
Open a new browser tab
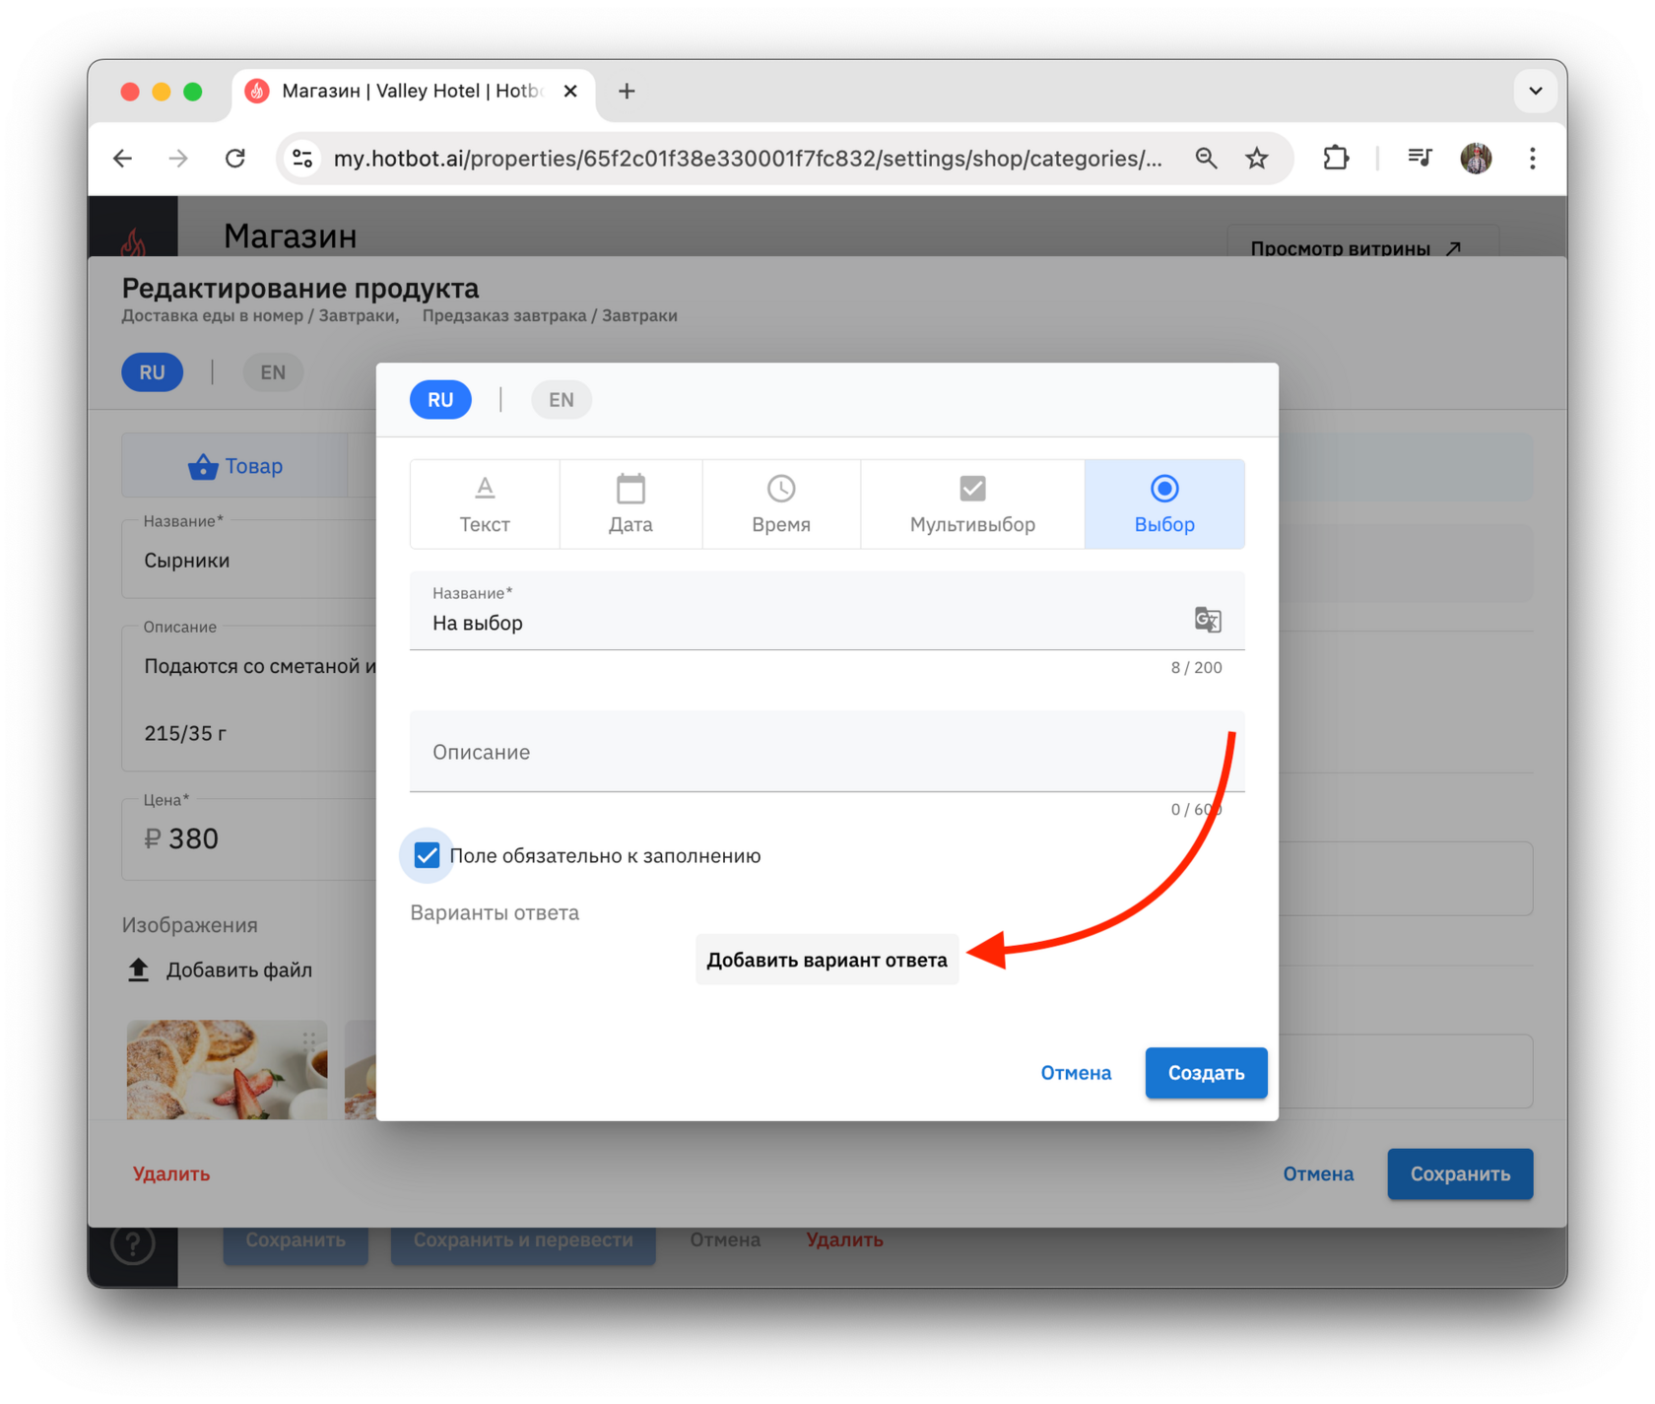(x=627, y=92)
